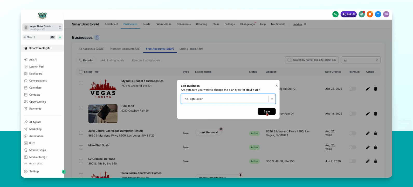Select the LV Criminal Defense checkbox

pyautogui.click(x=81, y=161)
